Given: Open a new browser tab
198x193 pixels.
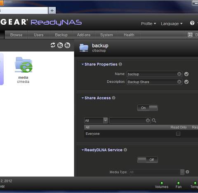Looking at the screenshot, I should point(52,10).
